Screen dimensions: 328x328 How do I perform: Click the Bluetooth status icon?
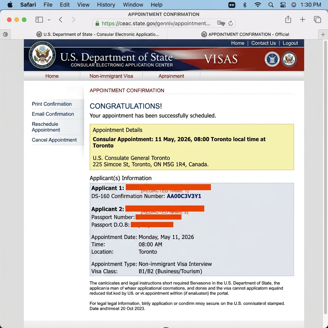point(244,4)
